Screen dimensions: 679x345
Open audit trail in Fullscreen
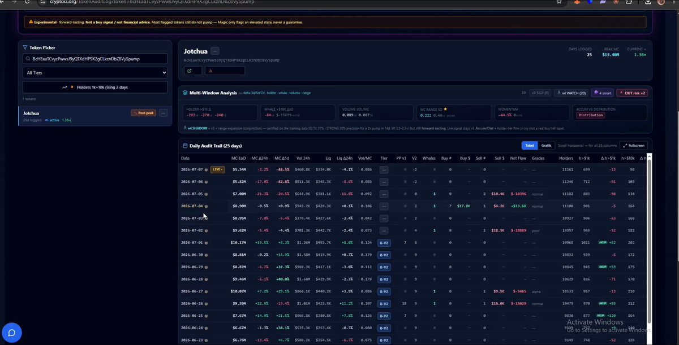tap(634, 146)
